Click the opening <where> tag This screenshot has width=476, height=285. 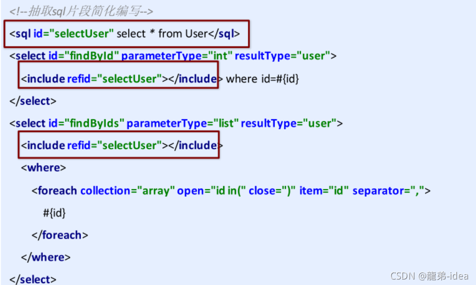coord(43,168)
